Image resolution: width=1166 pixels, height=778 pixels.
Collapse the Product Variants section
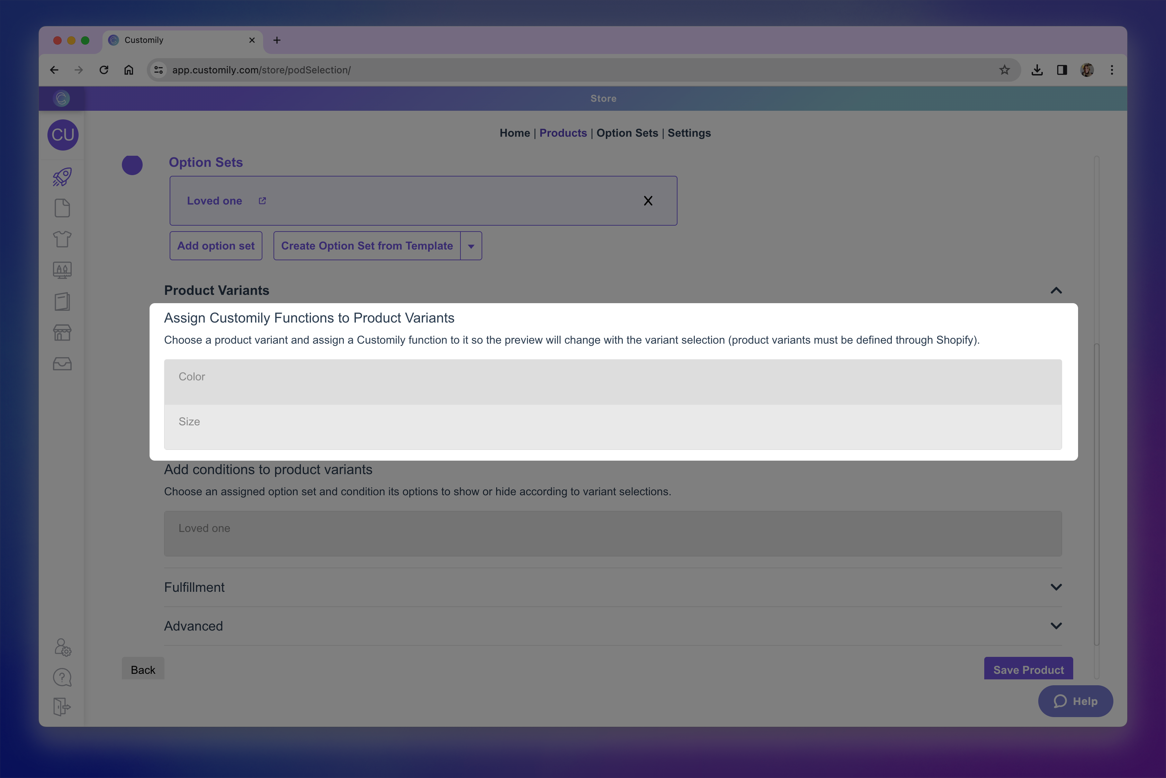click(x=1056, y=290)
